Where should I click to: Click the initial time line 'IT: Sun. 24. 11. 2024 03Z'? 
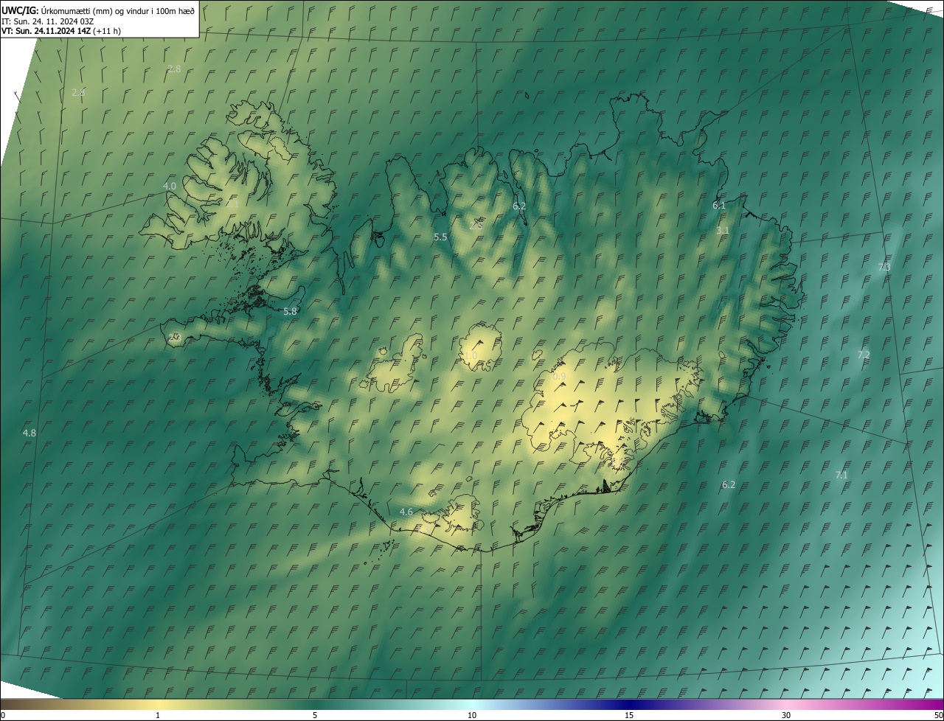tap(47, 21)
